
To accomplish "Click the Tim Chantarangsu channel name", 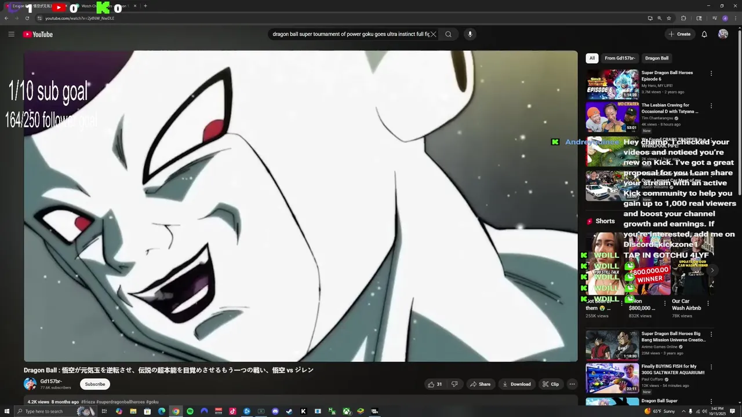I will tap(658, 118).
